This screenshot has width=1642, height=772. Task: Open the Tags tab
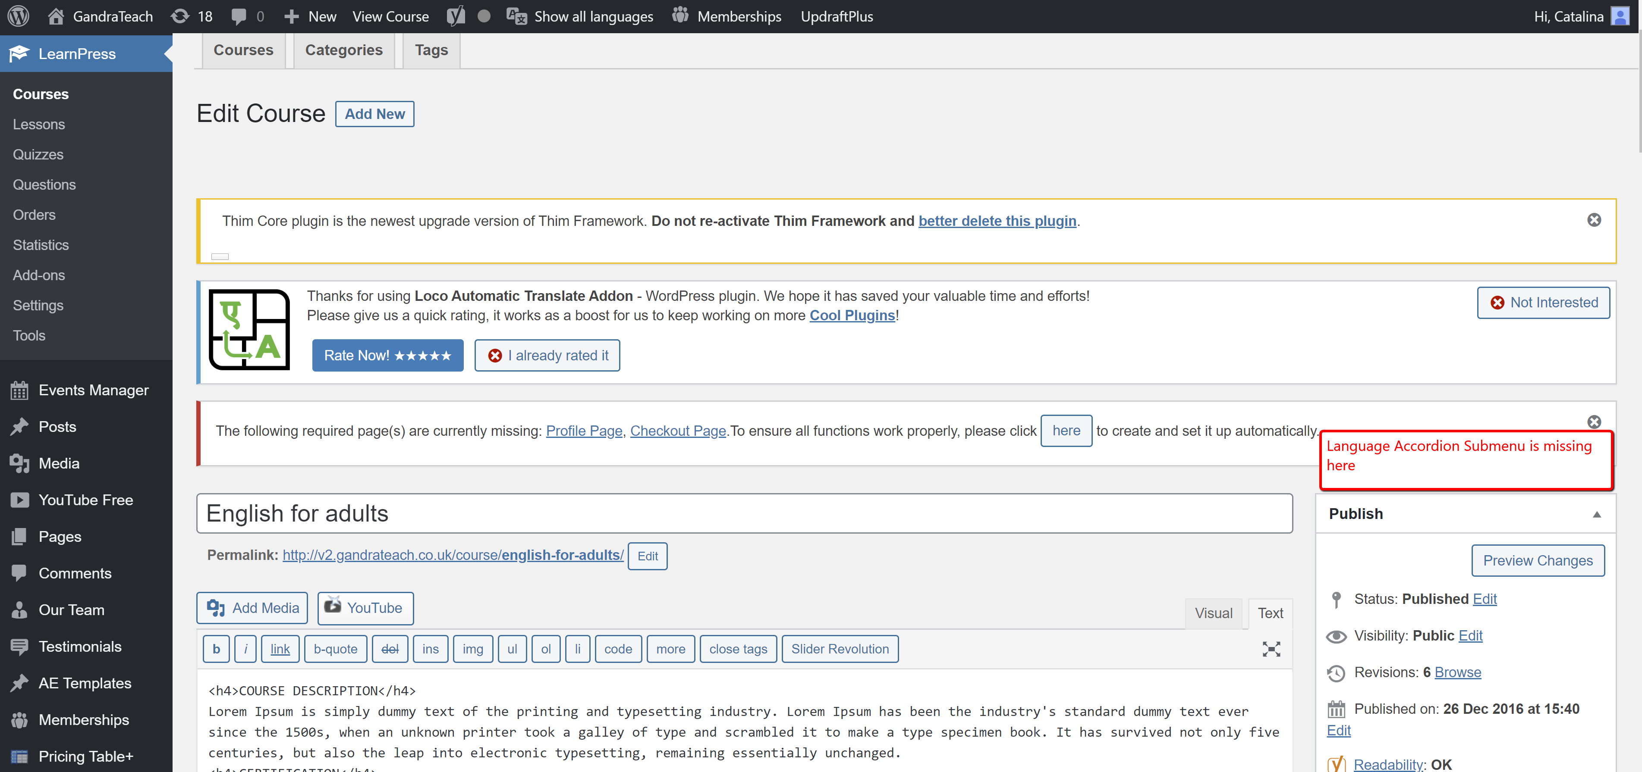[431, 50]
